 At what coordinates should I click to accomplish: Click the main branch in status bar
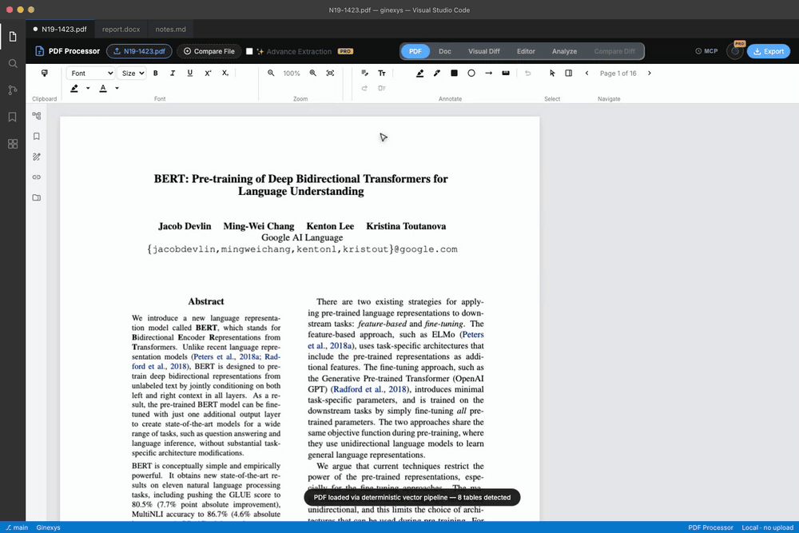(x=17, y=527)
